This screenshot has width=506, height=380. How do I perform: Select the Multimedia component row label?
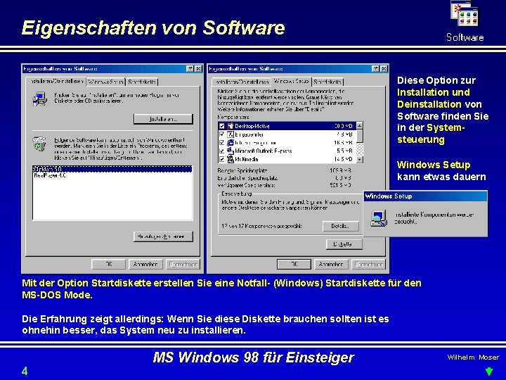tap(247, 159)
